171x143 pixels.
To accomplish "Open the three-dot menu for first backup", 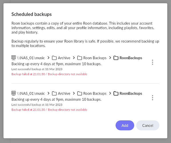I will pos(153,62).
